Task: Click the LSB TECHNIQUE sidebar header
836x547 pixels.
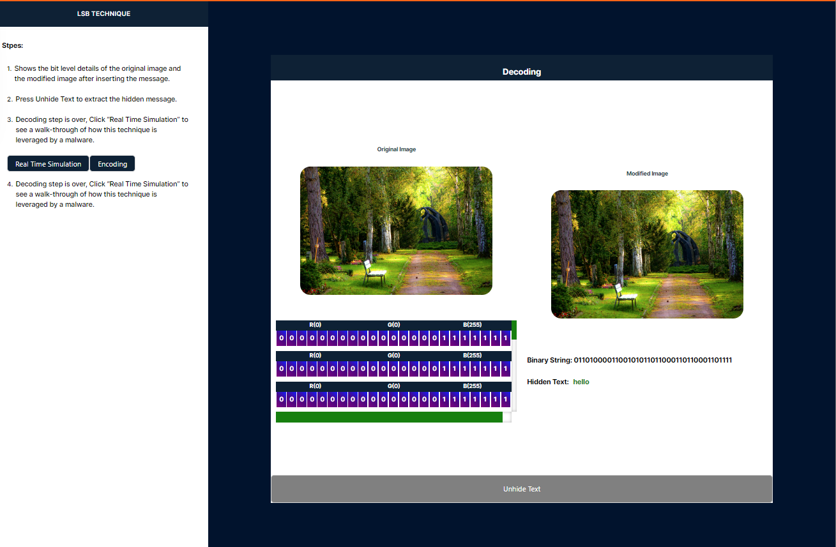Action: point(103,13)
